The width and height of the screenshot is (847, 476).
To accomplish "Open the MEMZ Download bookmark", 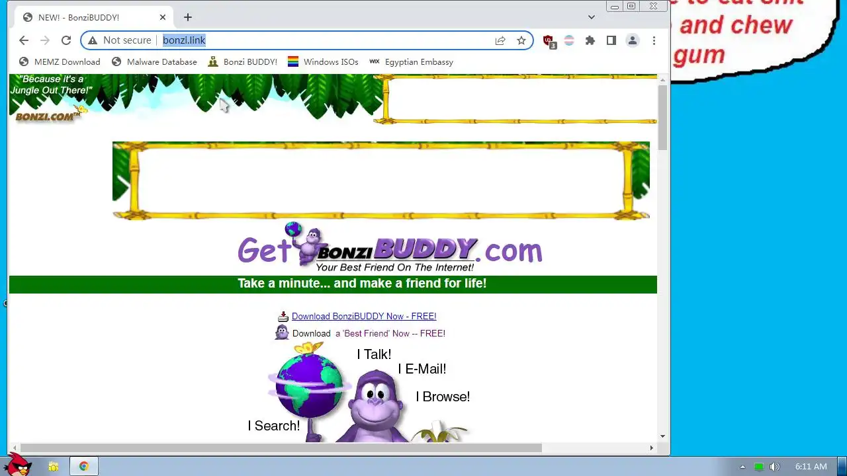I will pos(60,61).
